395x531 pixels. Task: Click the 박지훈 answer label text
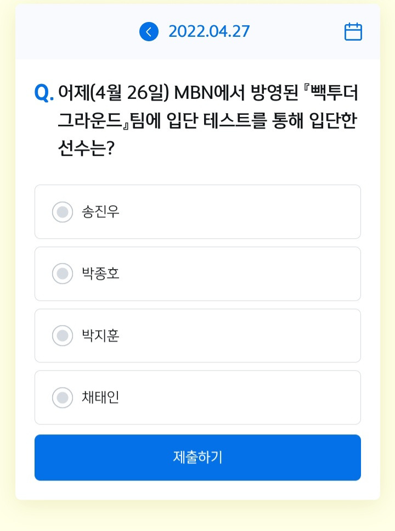100,336
